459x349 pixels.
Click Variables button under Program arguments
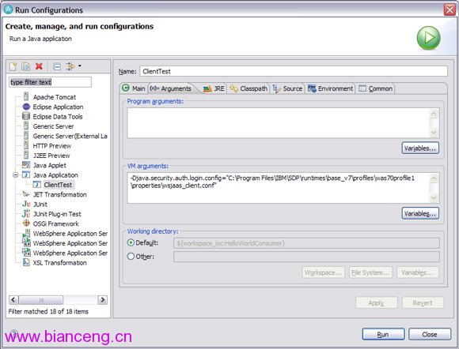(x=420, y=148)
